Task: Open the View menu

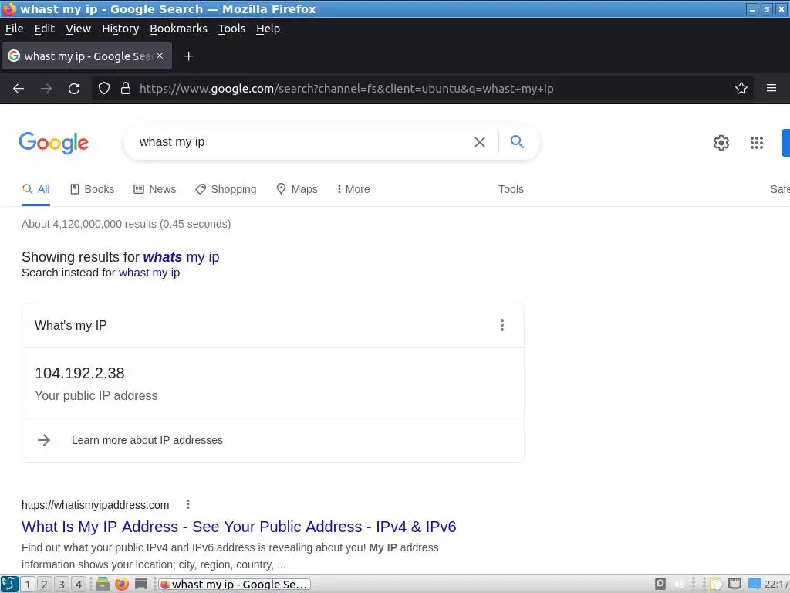Action: (78, 29)
